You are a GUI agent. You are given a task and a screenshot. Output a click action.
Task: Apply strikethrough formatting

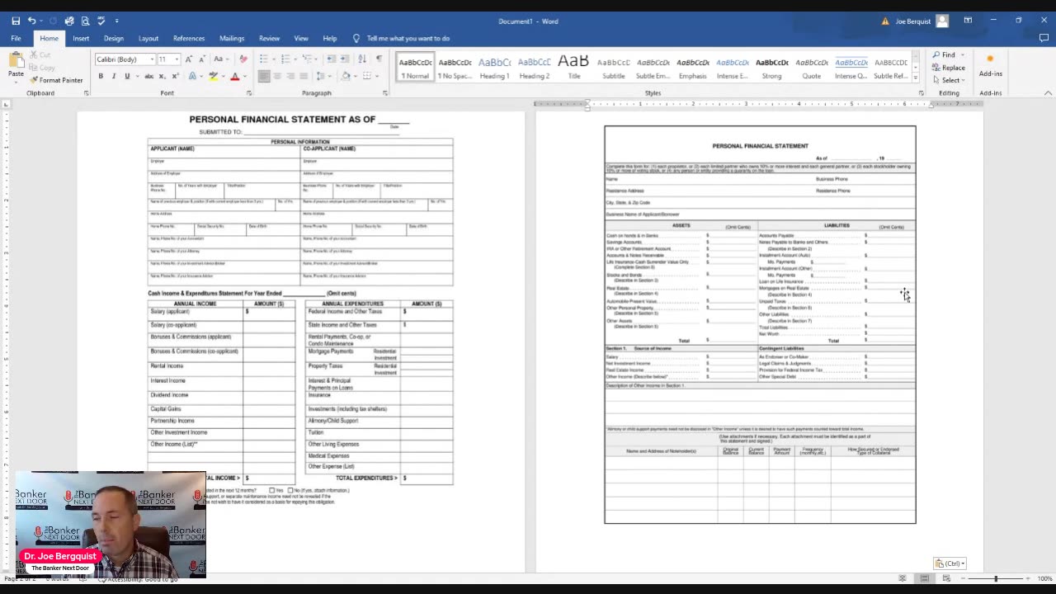click(148, 76)
